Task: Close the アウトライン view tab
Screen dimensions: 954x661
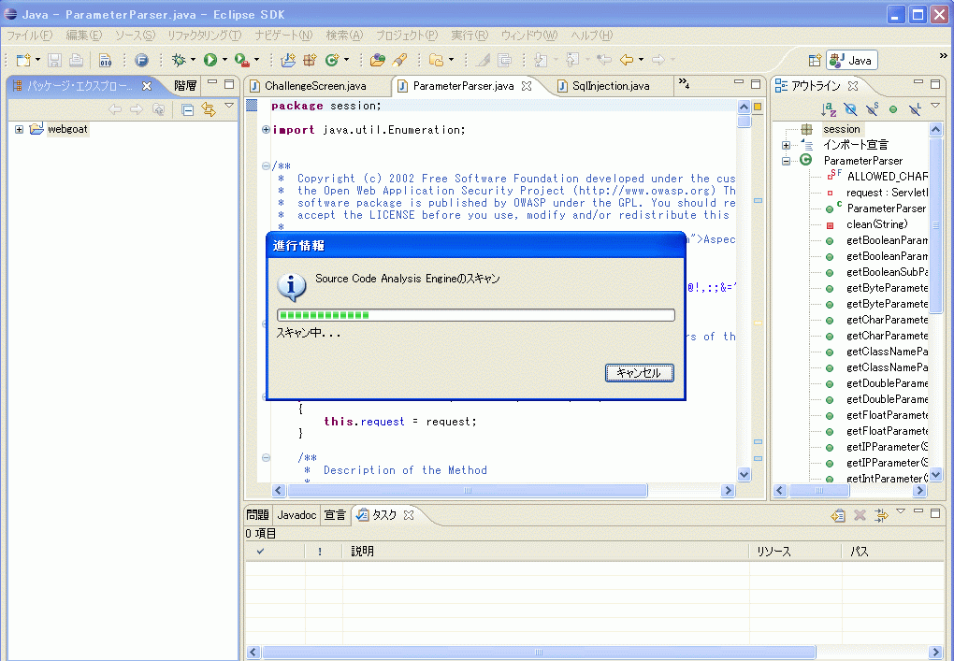Action: pyautogui.click(x=853, y=86)
